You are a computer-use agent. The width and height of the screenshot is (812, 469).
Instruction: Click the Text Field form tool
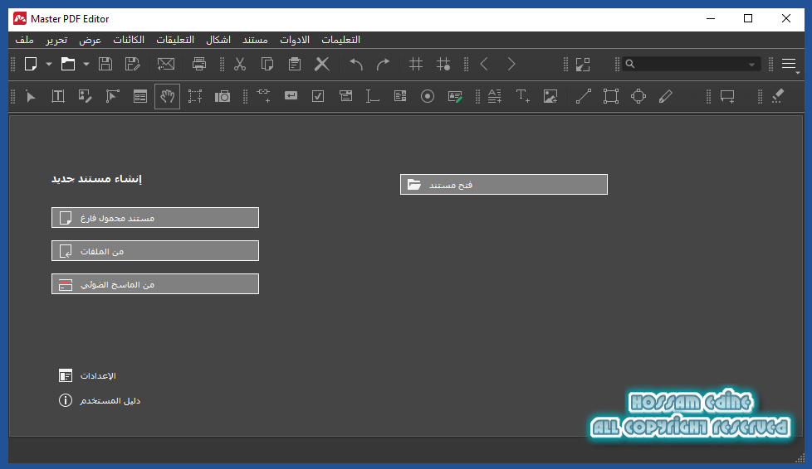pyautogui.click(x=373, y=96)
